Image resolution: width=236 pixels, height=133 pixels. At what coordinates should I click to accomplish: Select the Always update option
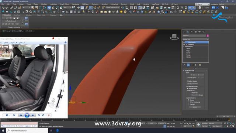(188, 100)
